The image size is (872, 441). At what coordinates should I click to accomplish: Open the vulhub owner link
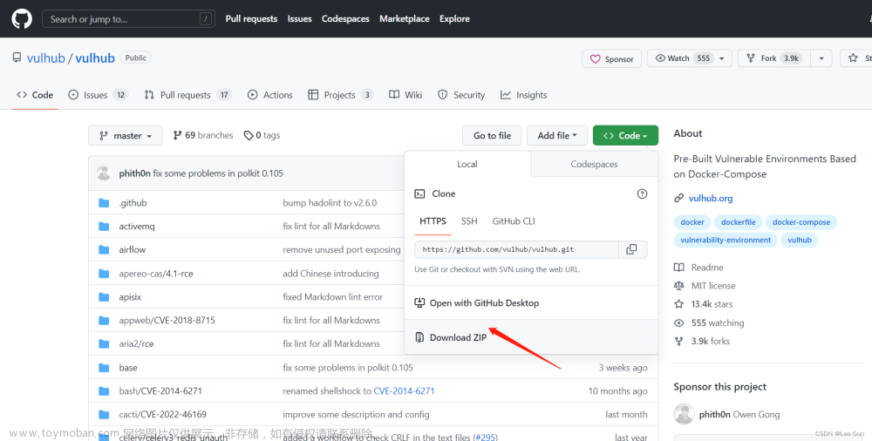46,58
